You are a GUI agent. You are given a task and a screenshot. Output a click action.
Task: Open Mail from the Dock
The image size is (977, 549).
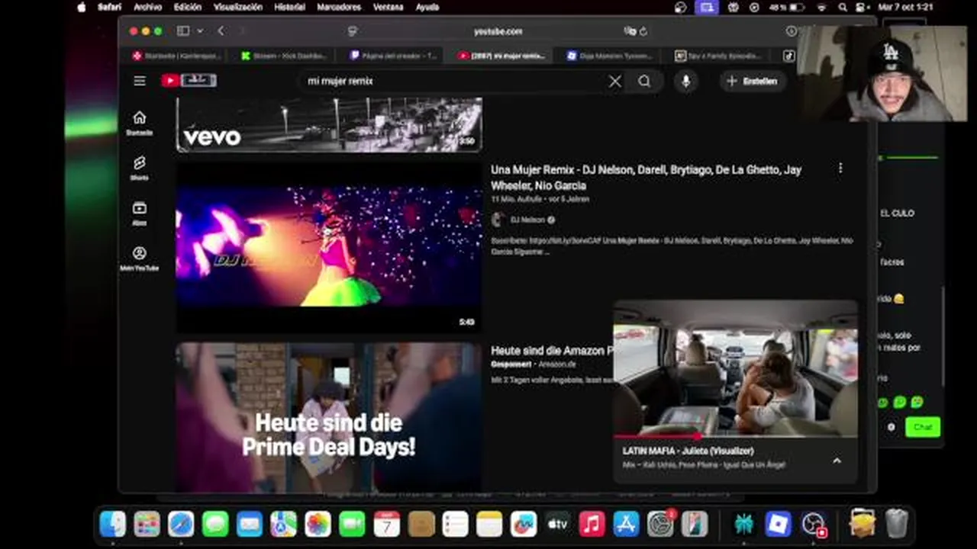250,524
